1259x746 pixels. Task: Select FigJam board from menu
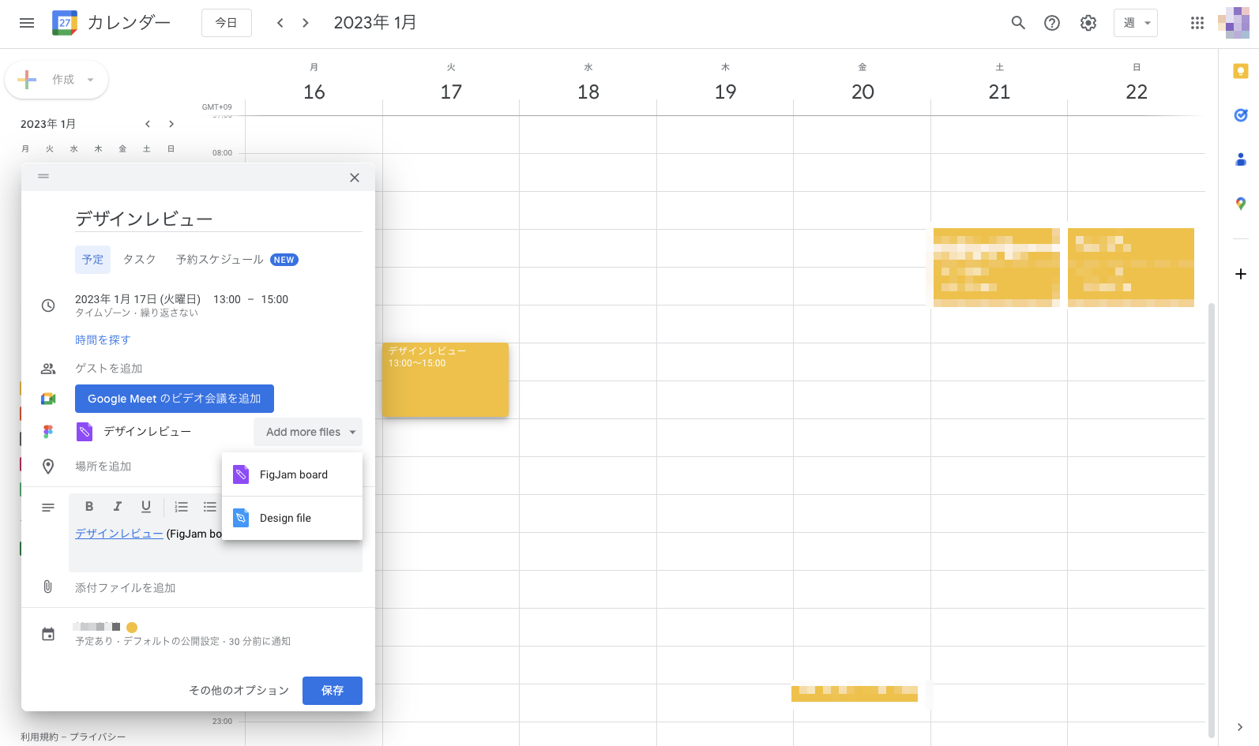coord(292,474)
